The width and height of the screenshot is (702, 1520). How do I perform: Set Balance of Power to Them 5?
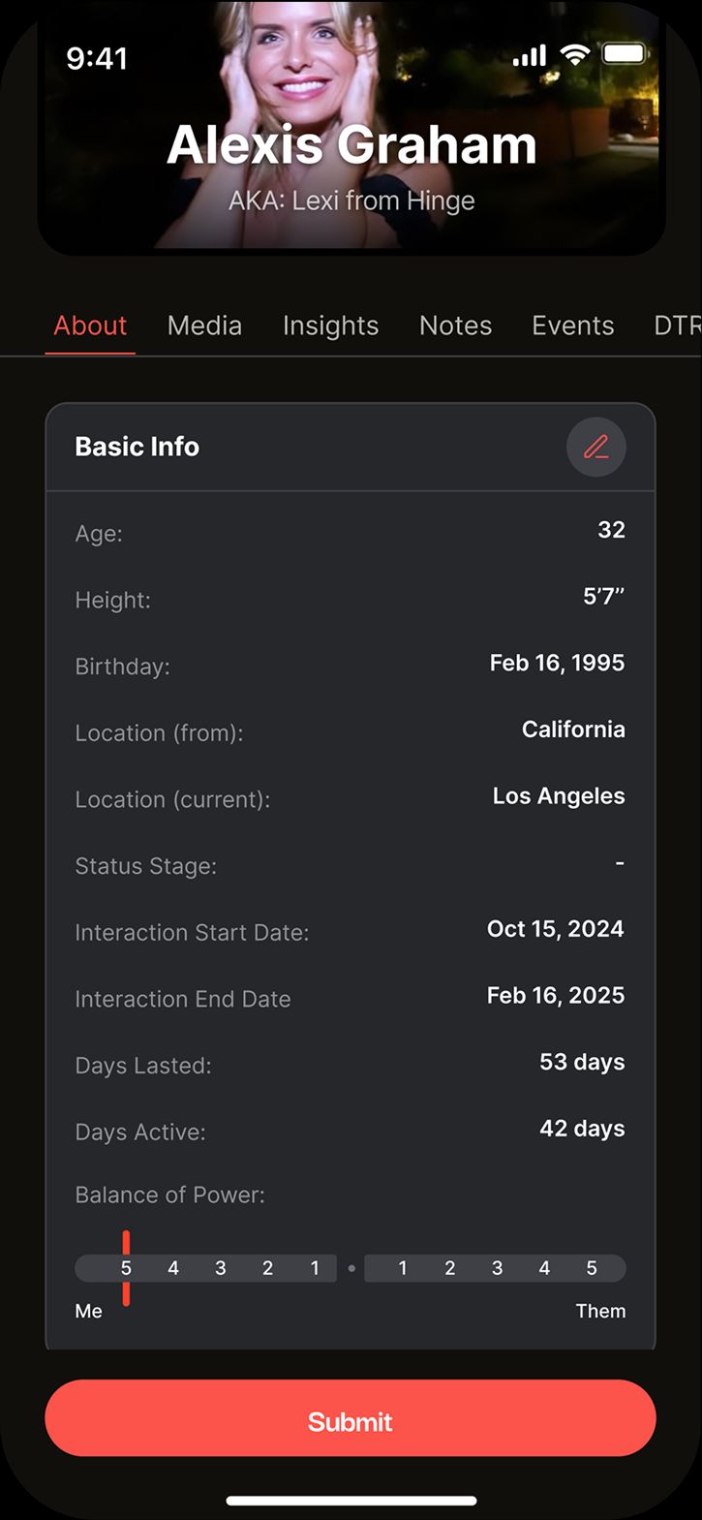[x=592, y=1268]
